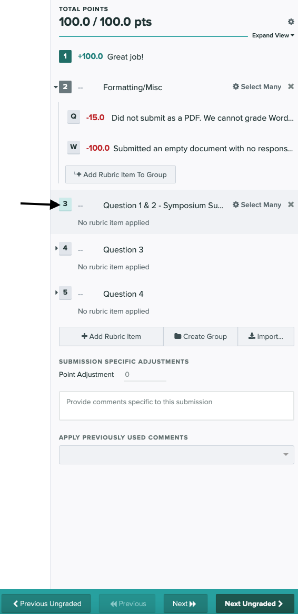Expand the Question 3 group
The image size is (298, 614).
57,248
